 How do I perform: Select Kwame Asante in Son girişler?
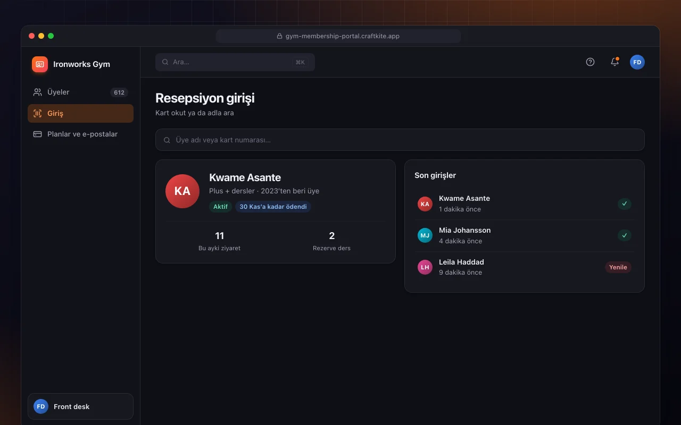[525, 203]
